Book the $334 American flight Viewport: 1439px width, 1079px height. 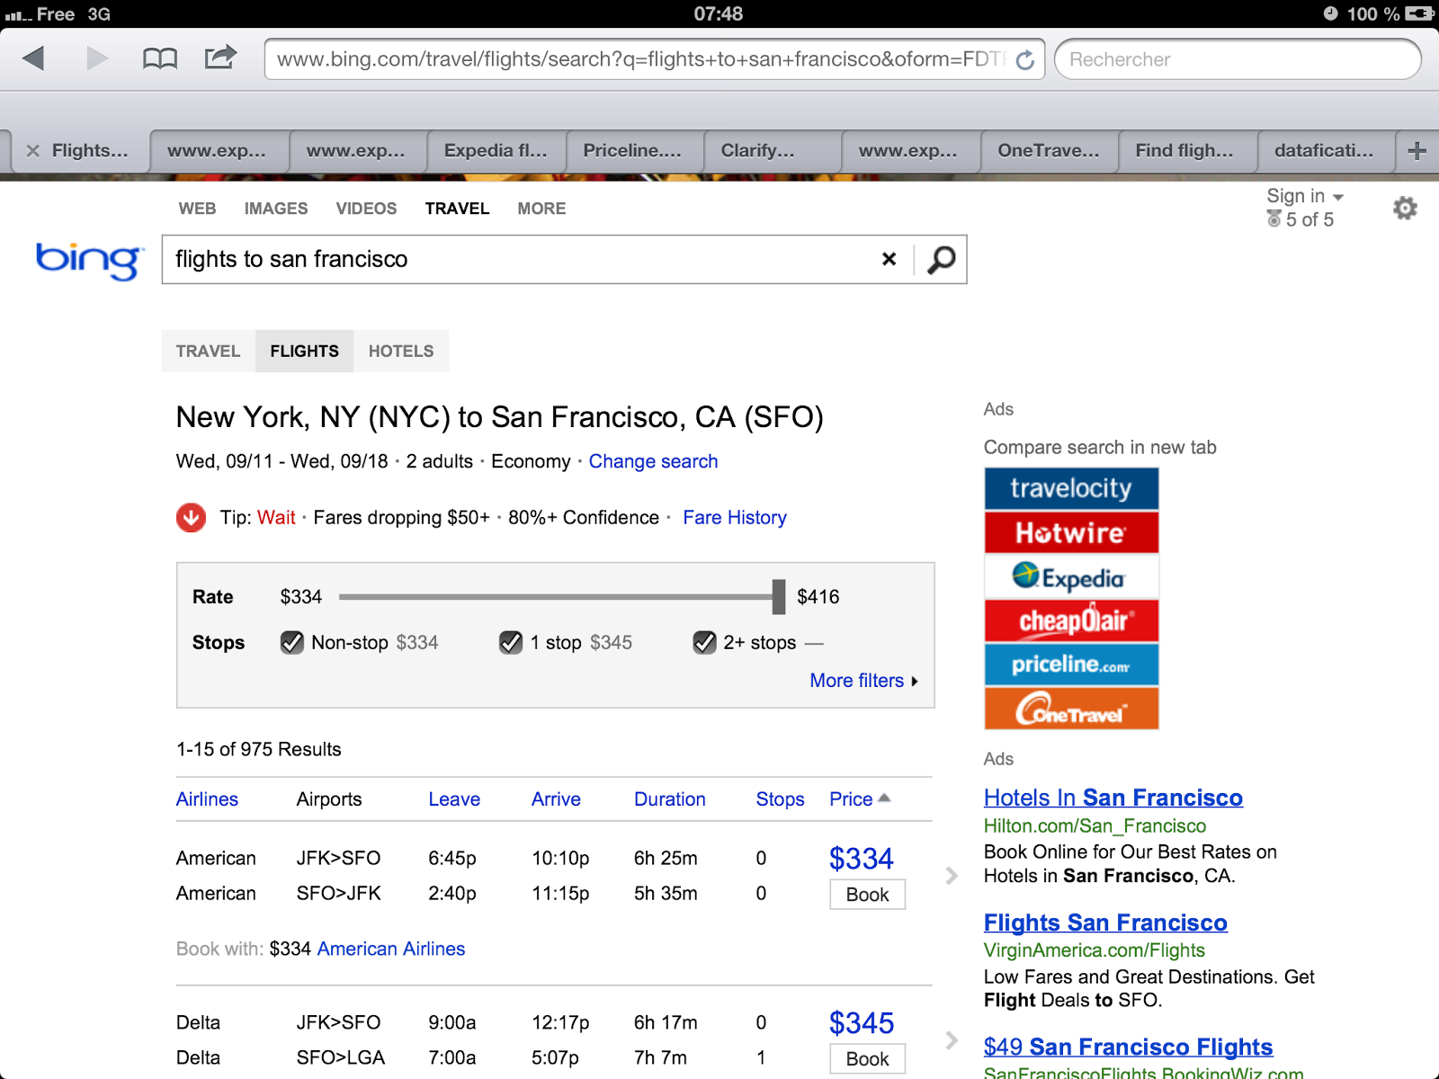867,895
